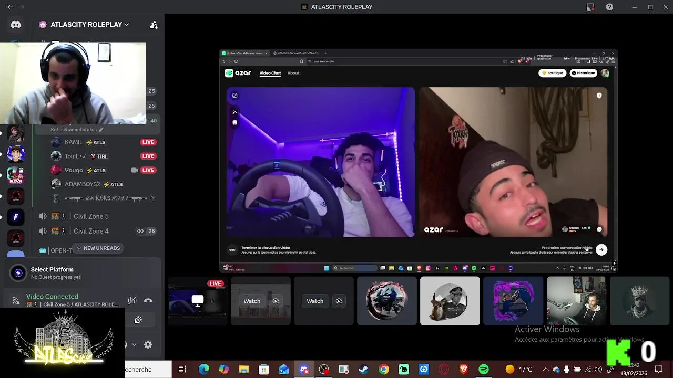Viewport: 673px width, 378px height.
Task: Click the second Watch button
Action: coord(315,301)
